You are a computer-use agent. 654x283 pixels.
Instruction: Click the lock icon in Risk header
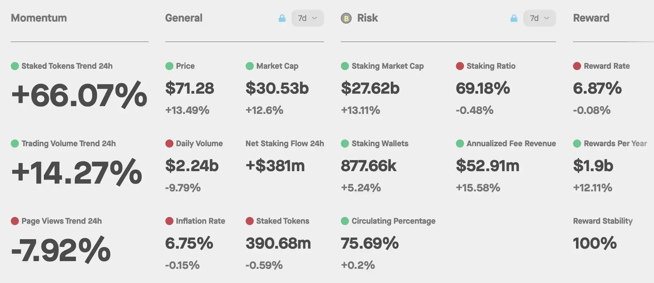[514, 18]
